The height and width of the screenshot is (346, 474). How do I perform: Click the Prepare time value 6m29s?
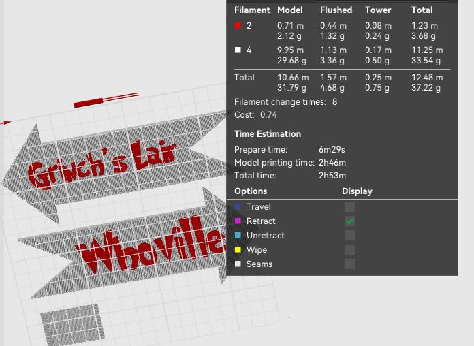(x=332, y=150)
